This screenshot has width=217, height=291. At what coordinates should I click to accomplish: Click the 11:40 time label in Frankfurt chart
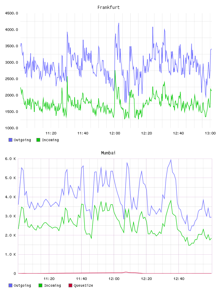click(x=83, y=133)
